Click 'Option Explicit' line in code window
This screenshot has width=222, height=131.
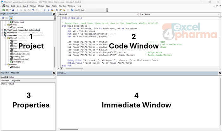coord(72,18)
